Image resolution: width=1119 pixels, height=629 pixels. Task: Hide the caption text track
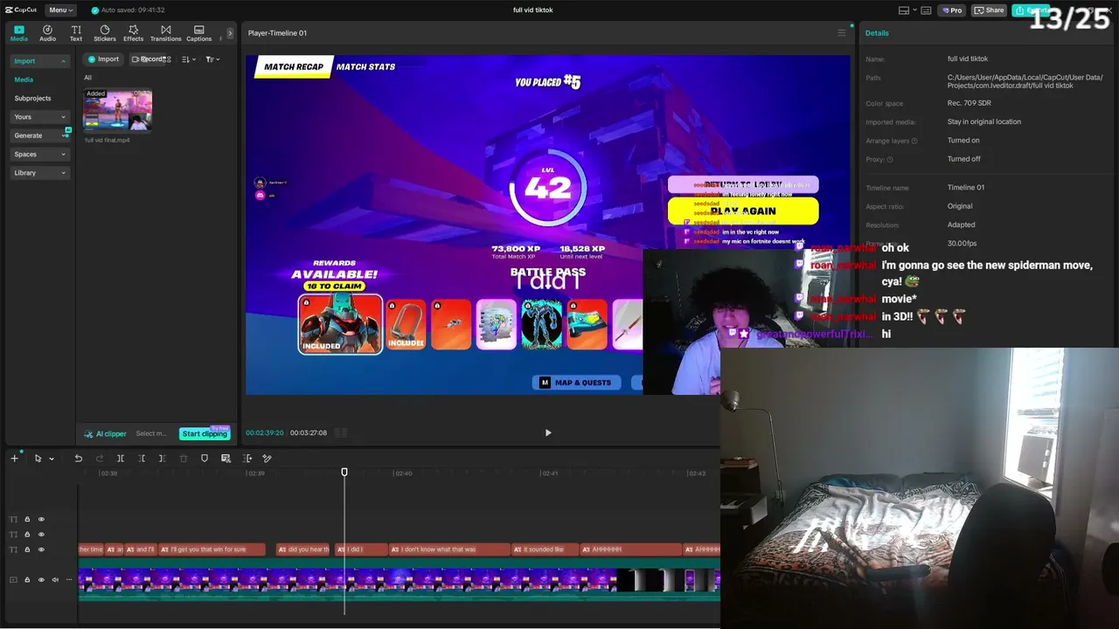click(41, 550)
